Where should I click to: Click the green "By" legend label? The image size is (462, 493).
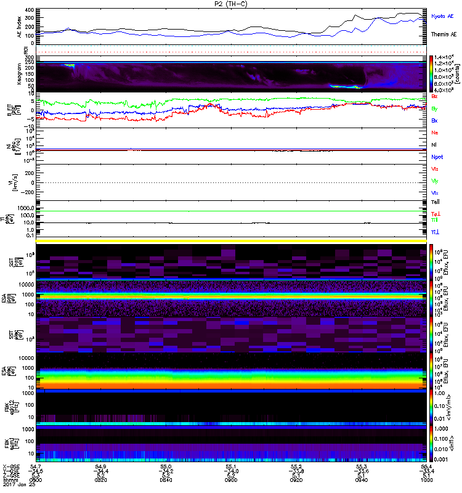coord(434,108)
